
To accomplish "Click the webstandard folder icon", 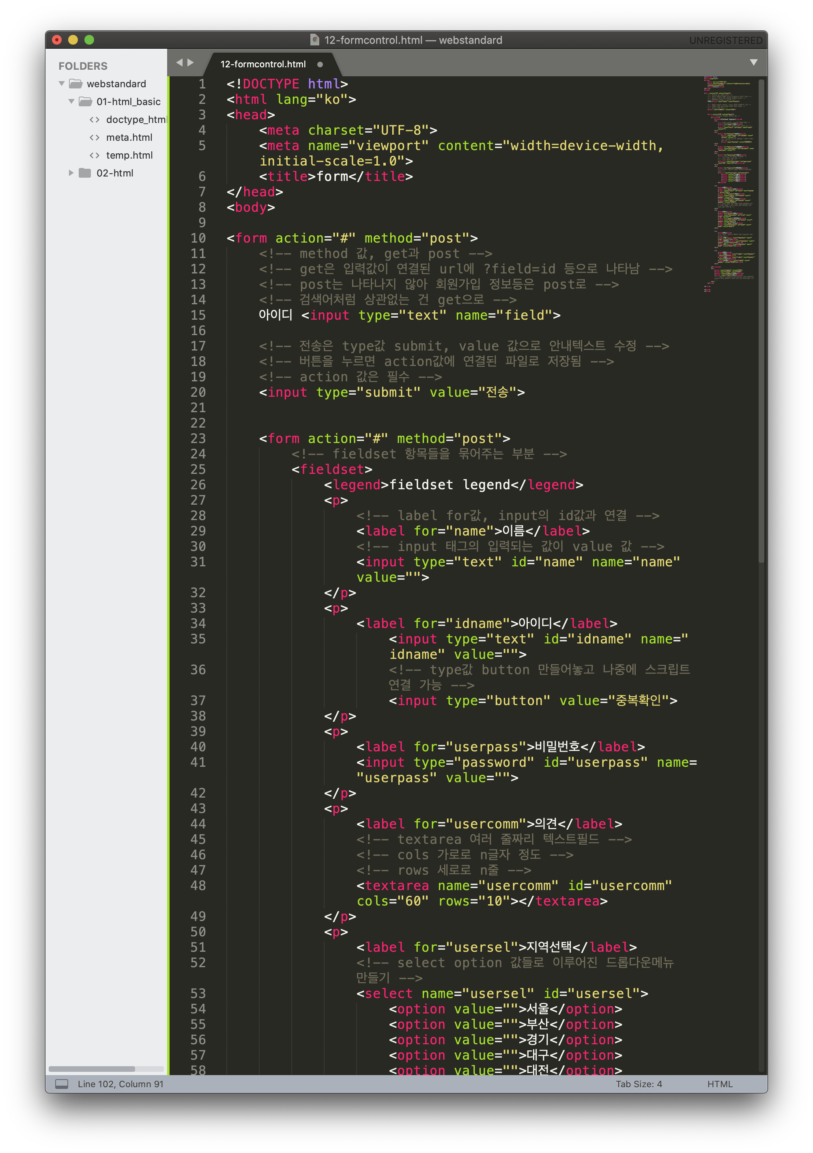I will coord(76,84).
